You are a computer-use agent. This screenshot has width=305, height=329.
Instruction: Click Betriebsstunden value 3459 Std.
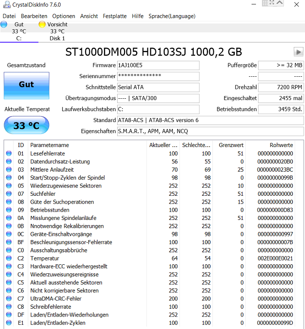pos(281,109)
